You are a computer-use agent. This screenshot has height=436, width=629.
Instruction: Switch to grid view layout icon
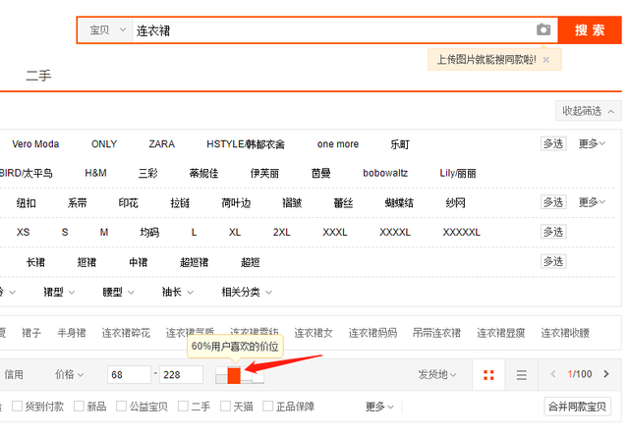pyautogui.click(x=488, y=375)
